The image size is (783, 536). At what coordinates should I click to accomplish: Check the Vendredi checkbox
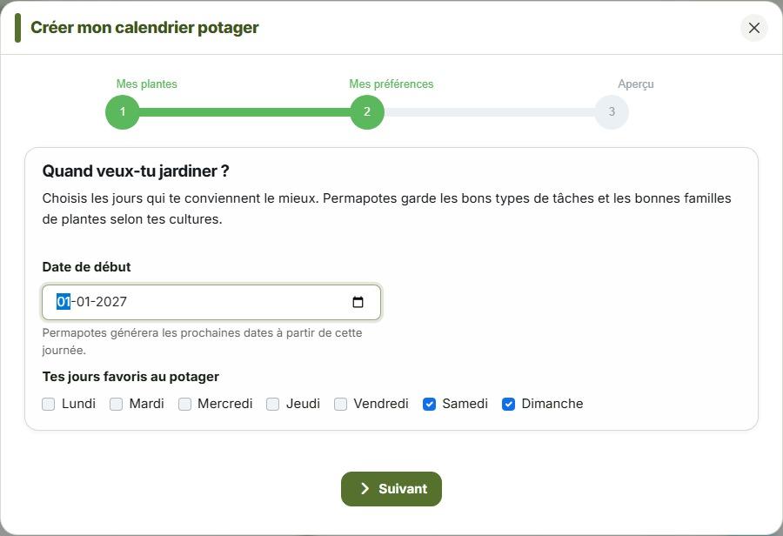340,404
